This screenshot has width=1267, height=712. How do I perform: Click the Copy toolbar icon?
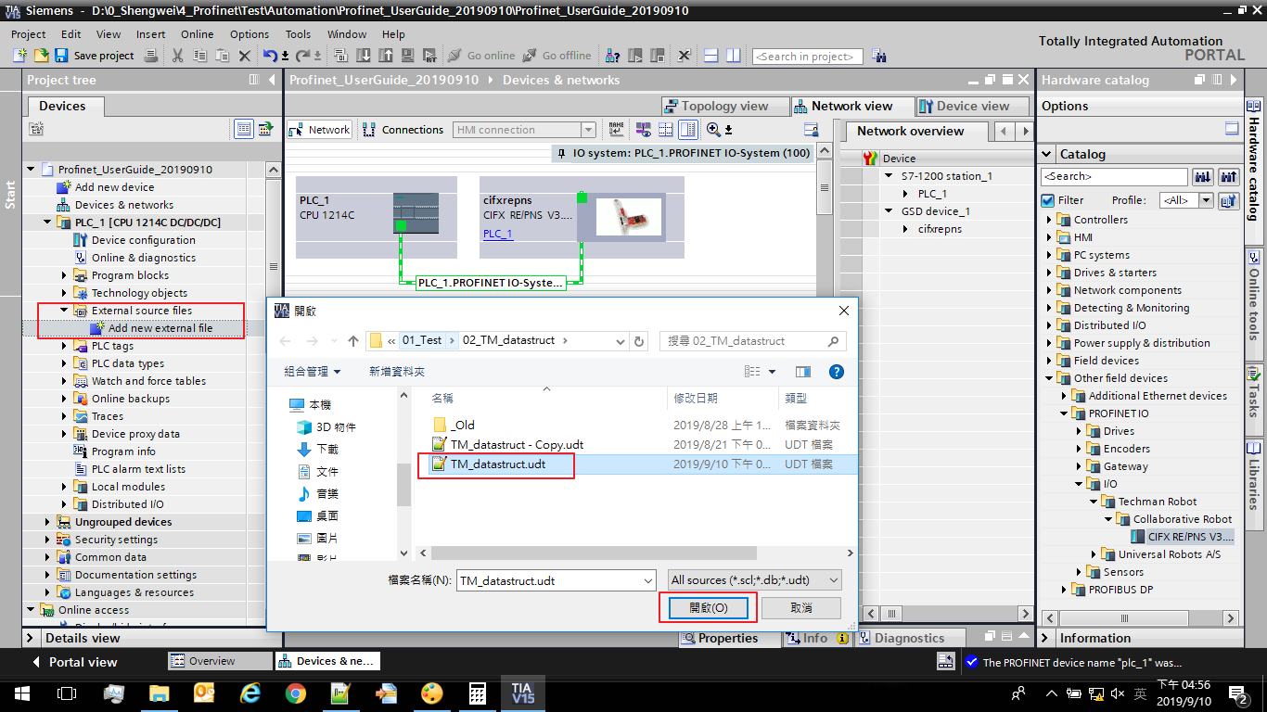[199, 56]
